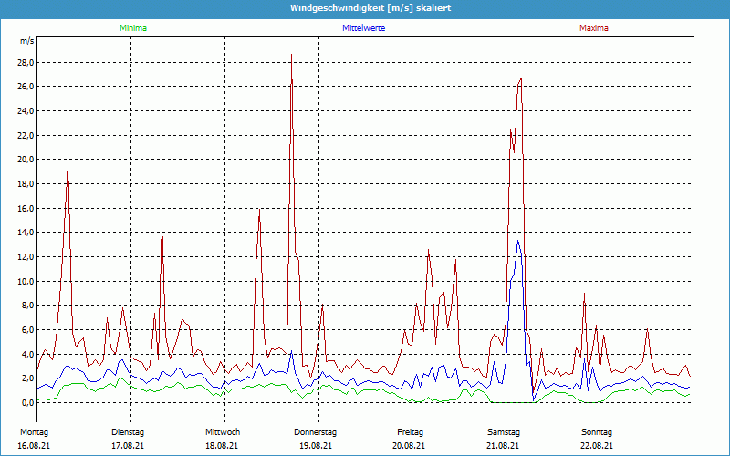Click the red Maxima legend label
730x456 pixels.
[x=594, y=28]
